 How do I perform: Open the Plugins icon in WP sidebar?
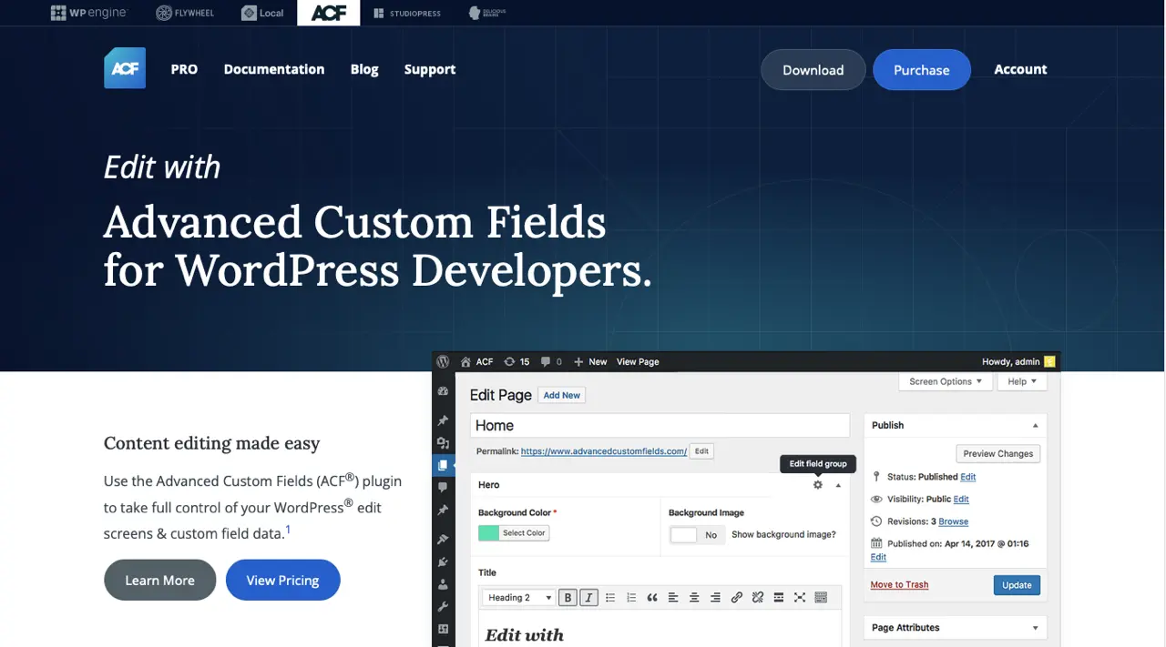(443, 562)
